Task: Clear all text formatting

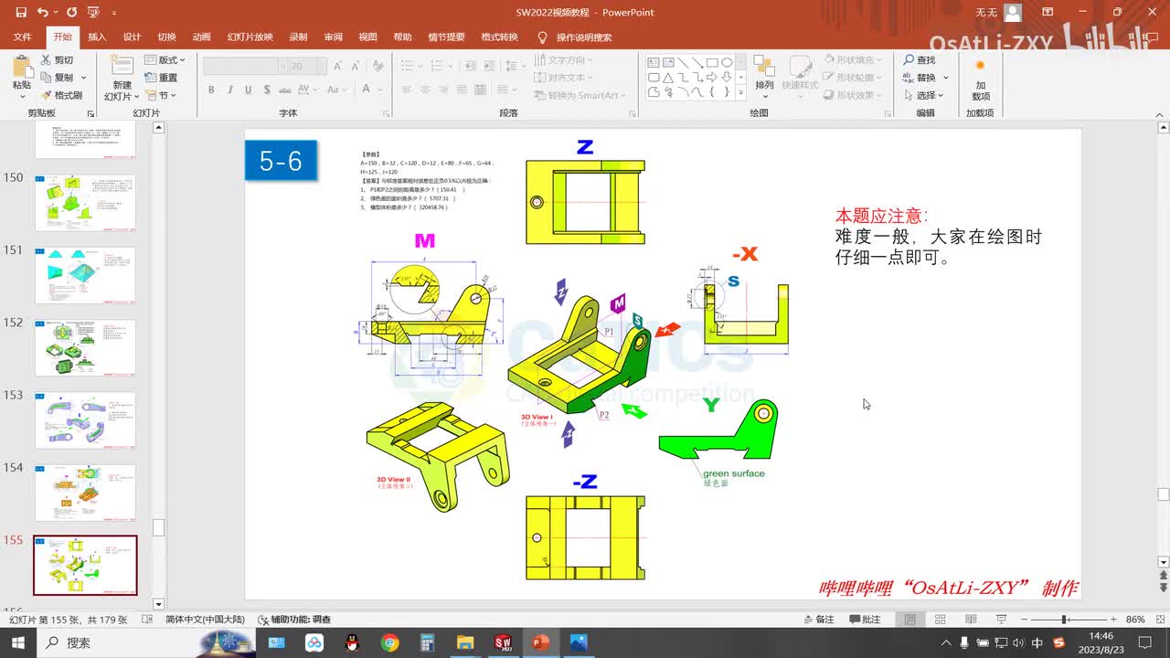Action: click(x=380, y=66)
